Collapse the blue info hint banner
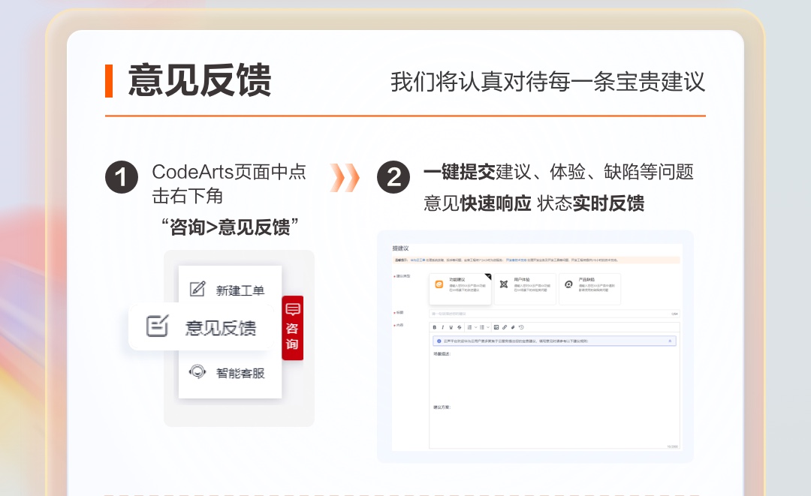This screenshot has width=811, height=496. pos(670,341)
